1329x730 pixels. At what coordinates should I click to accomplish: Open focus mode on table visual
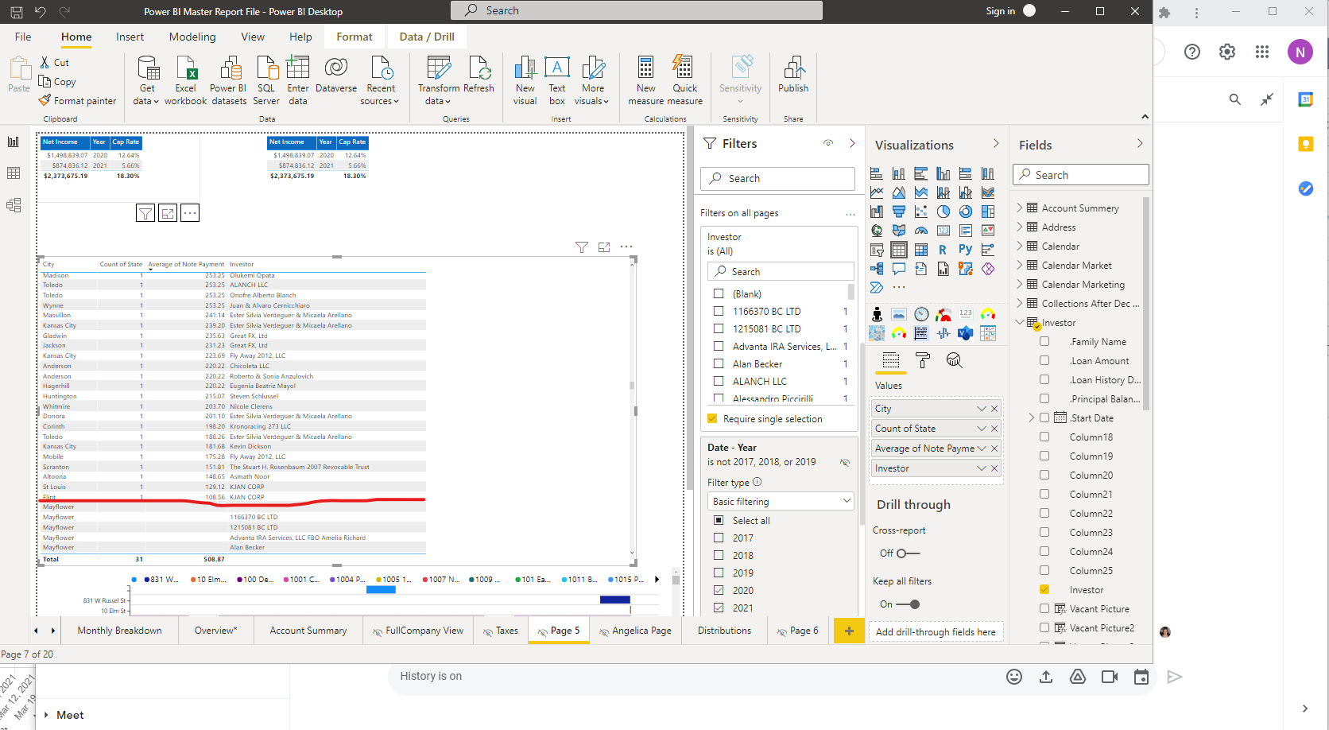point(604,247)
